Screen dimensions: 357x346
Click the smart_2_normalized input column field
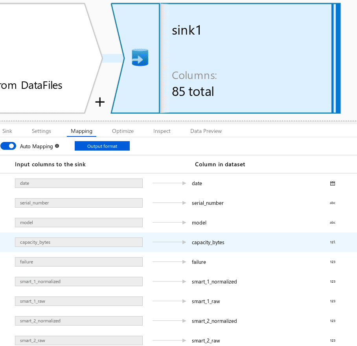click(x=79, y=321)
